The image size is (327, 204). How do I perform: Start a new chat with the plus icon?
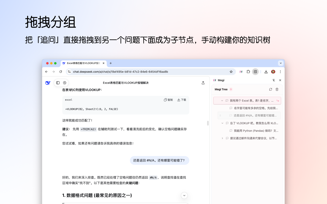coord(64,83)
